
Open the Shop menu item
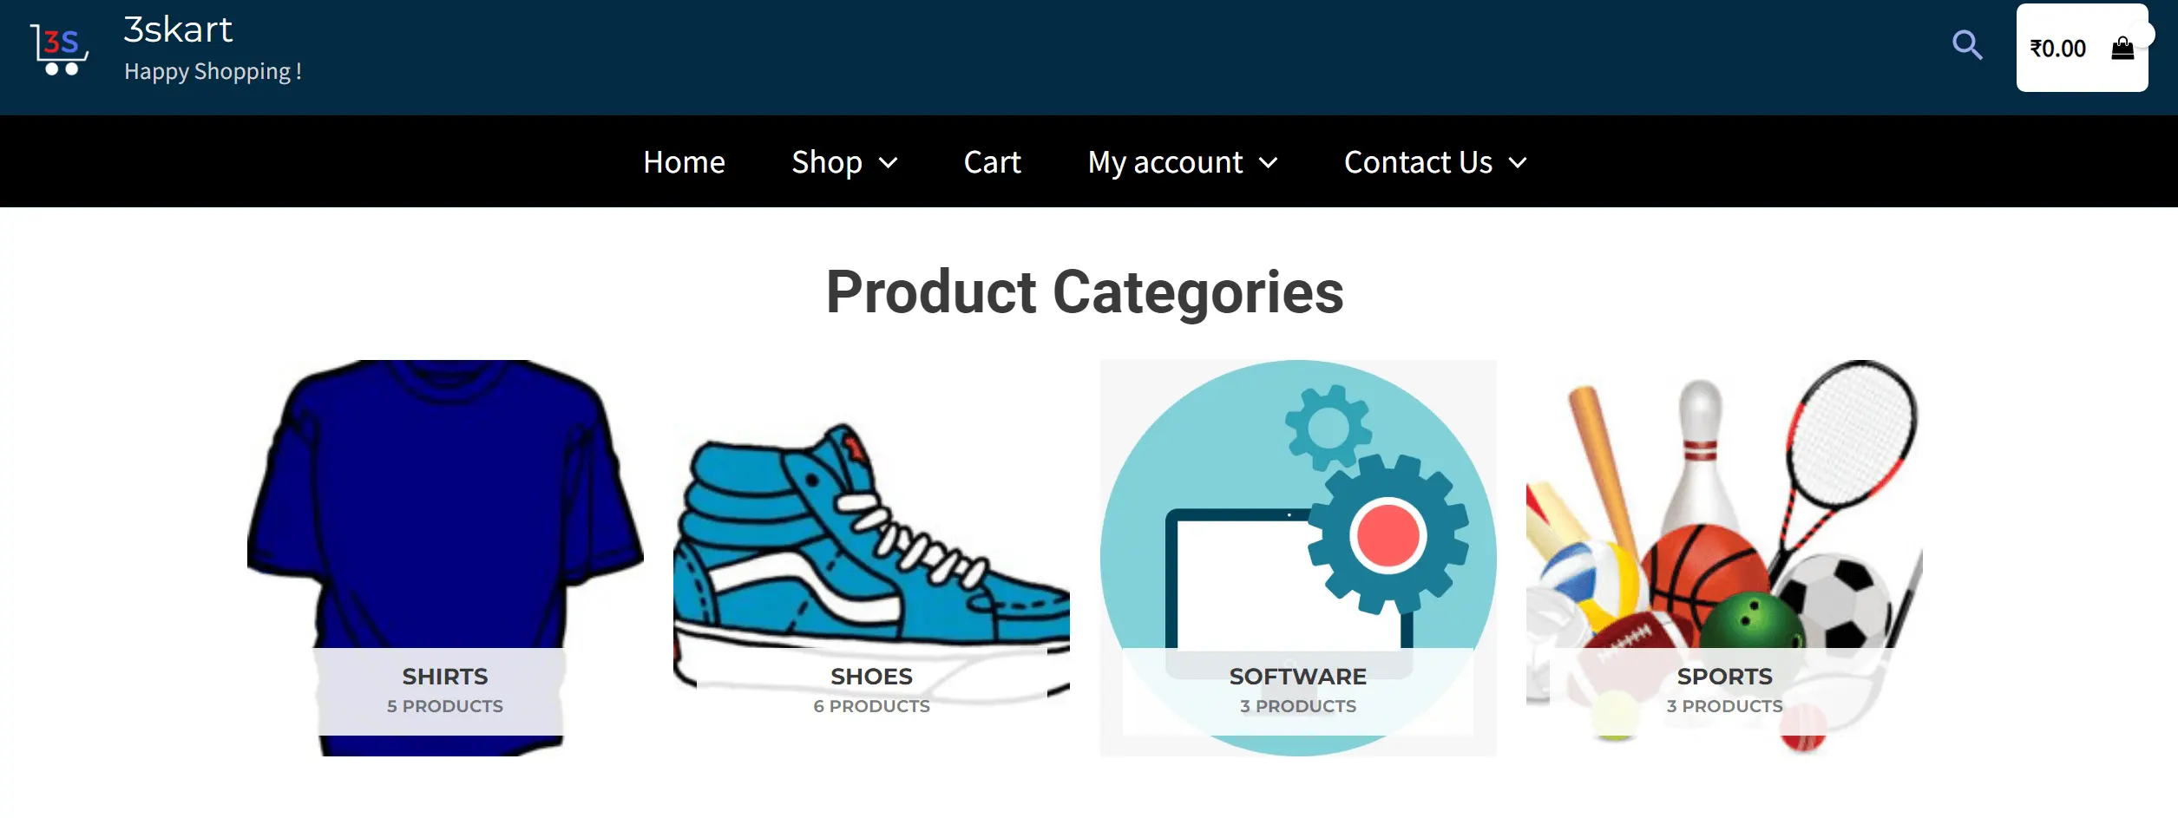click(826, 162)
